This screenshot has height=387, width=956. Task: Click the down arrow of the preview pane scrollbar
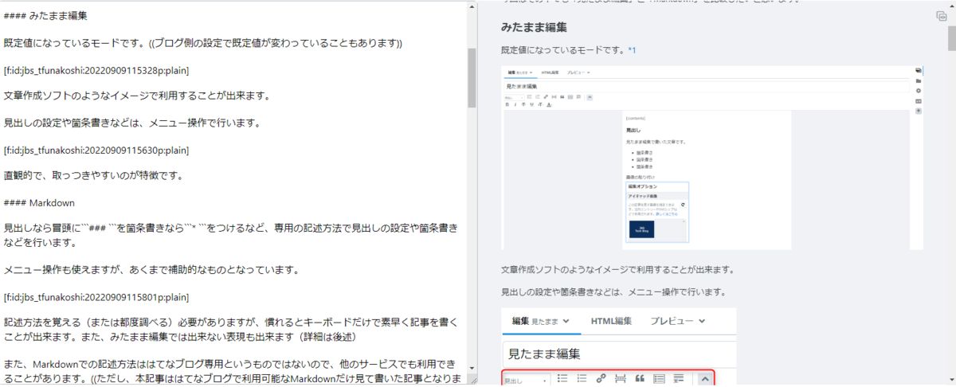[x=951, y=381]
